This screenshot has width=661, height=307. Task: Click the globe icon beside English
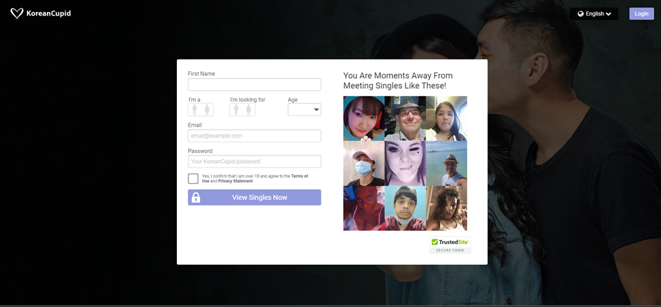(x=580, y=14)
